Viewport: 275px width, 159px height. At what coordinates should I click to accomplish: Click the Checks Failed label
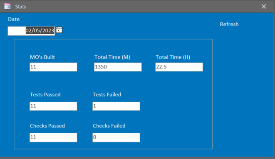pos(109,126)
